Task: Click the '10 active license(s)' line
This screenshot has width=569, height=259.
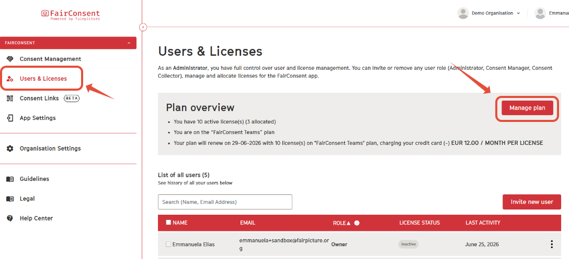Action: [225, 122]
